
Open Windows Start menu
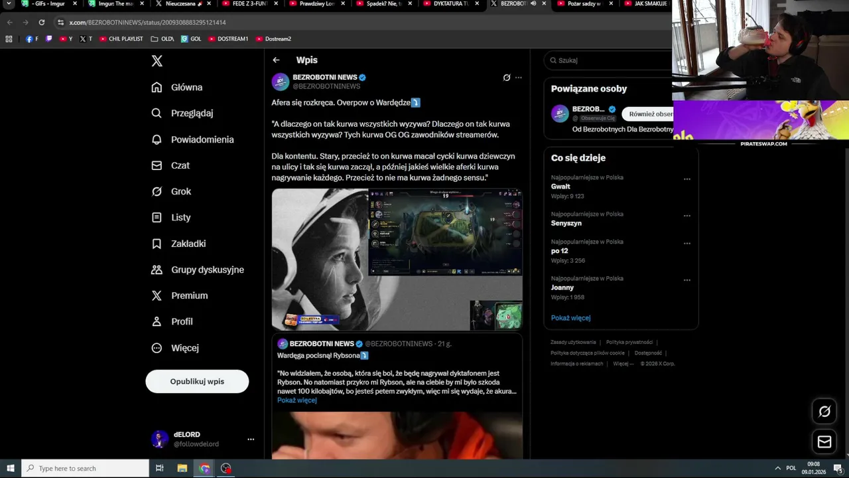pyautogui.click(x=11, y=468)
